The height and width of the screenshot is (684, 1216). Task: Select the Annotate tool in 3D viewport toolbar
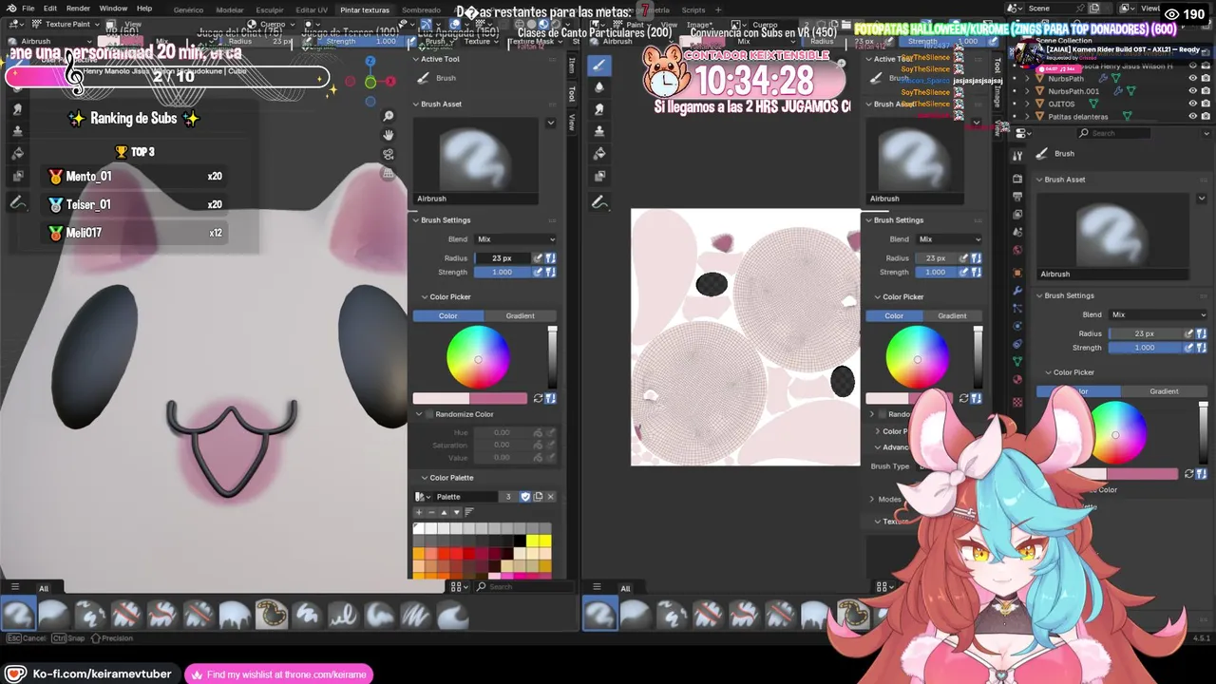pyautogui.click(x=17, y=202)
